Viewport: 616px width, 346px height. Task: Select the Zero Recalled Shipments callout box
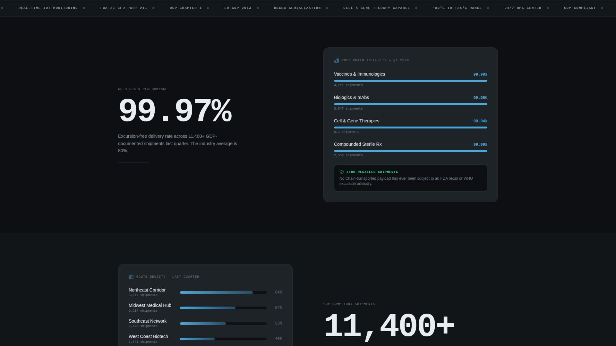tap(411, 178)
